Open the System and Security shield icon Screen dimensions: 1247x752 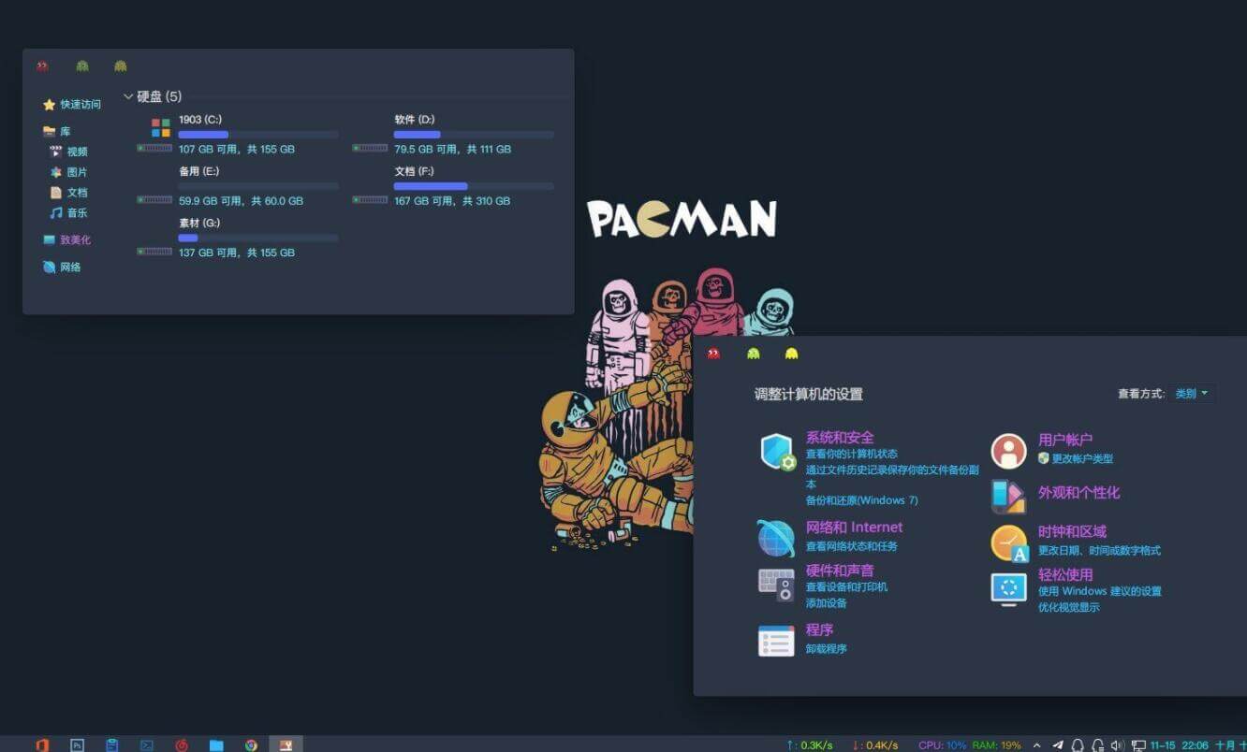777,453
